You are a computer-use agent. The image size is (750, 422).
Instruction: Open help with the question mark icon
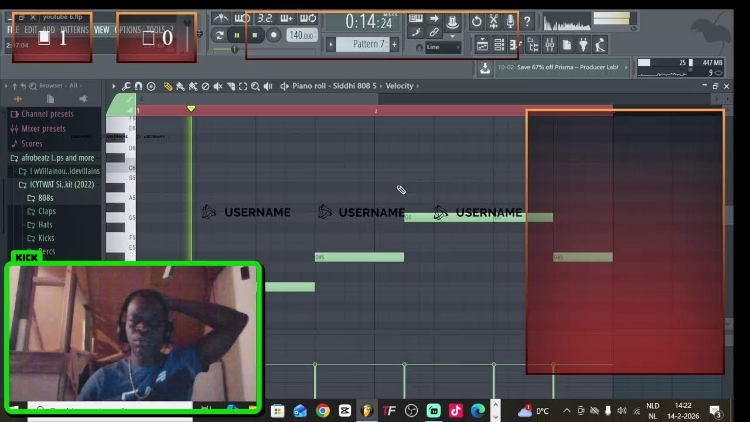tap(527, 22)
